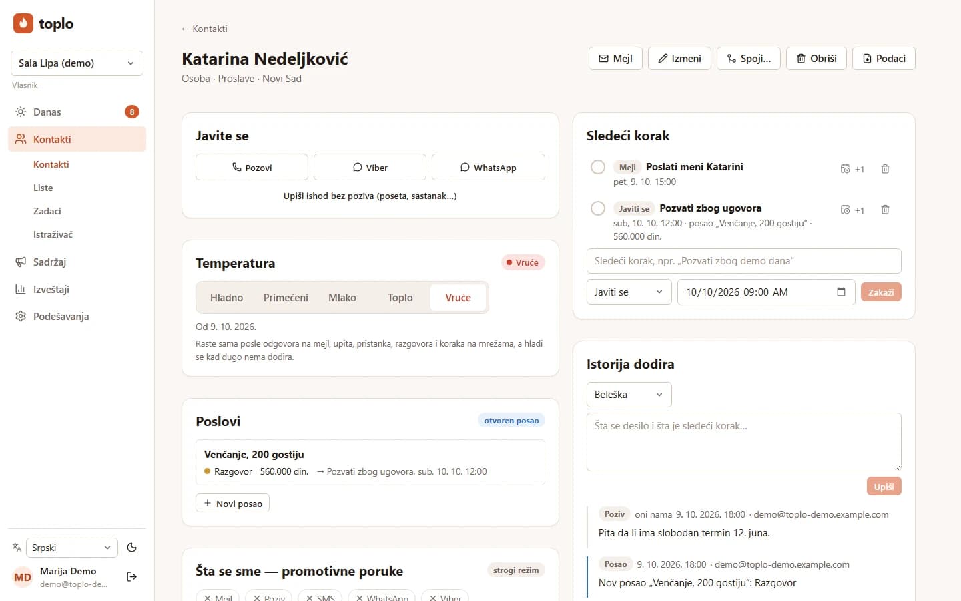Postpone Poslati meni Katarini by +1

coord(852,169)
